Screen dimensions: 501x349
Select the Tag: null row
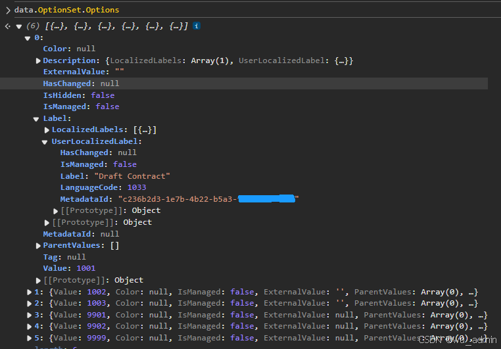click(x=64, y=257)
